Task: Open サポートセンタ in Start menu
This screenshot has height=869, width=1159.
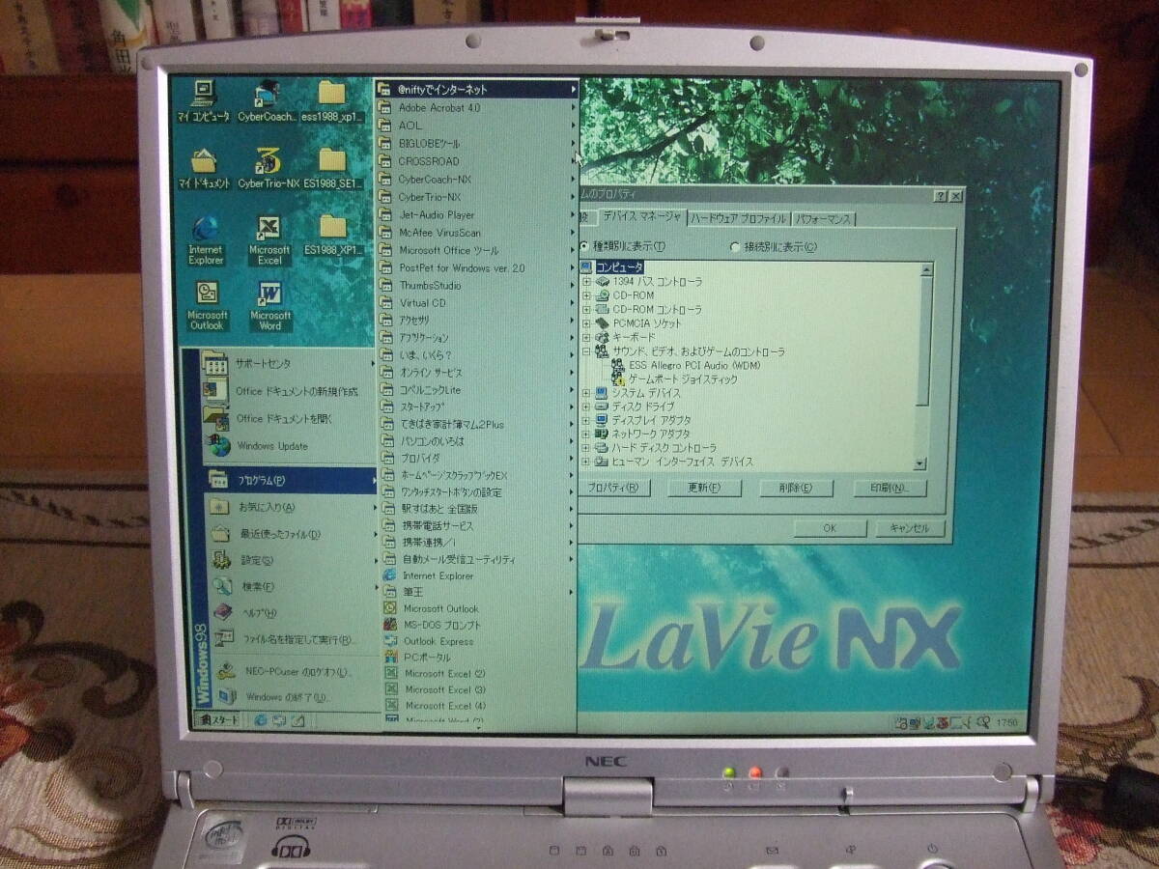Action: pyautogui.click(x=287, y=364)
